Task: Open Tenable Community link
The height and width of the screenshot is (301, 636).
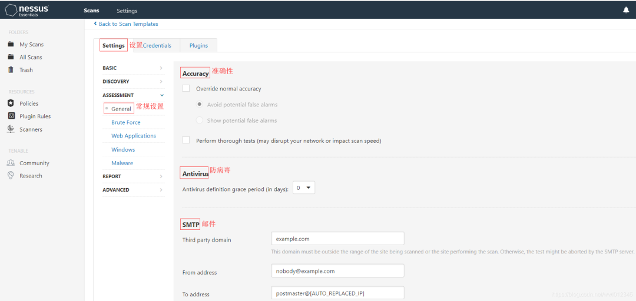Action: coord(35,163)
